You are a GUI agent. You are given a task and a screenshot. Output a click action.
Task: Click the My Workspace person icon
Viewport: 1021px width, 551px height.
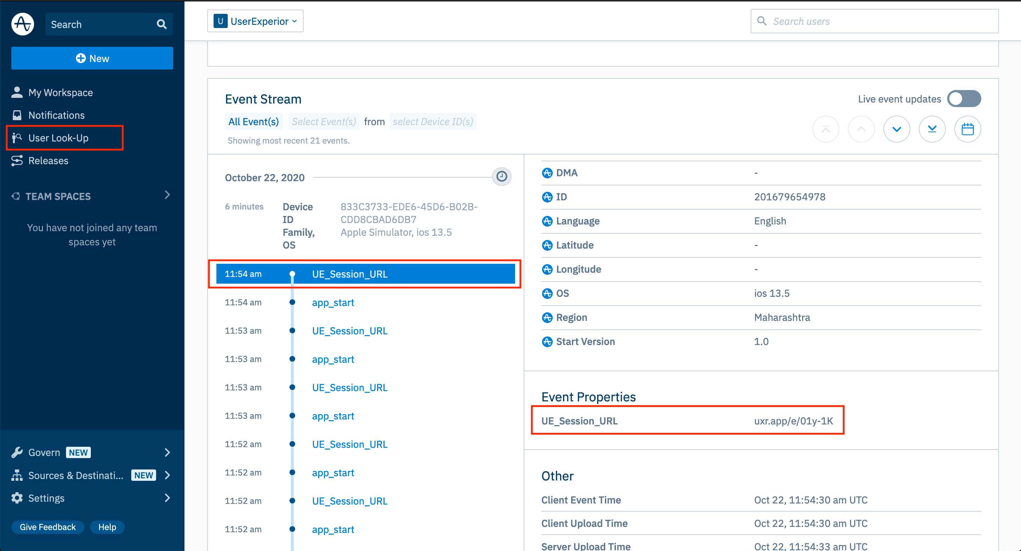17,92
